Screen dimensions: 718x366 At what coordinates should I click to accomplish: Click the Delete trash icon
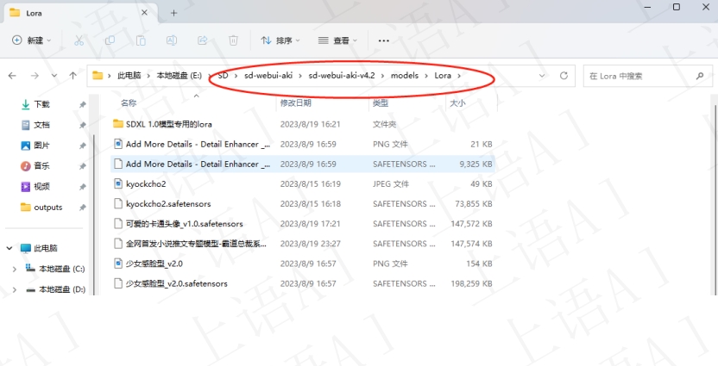(x=233, y=40)
